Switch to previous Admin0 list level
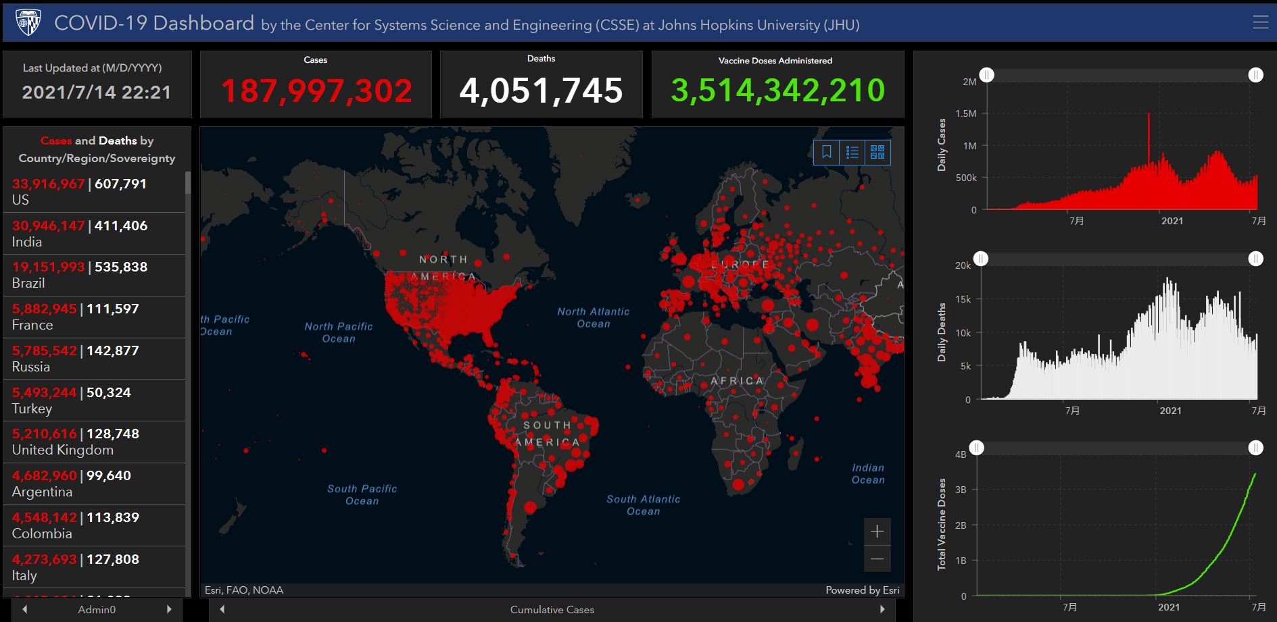 25,609
